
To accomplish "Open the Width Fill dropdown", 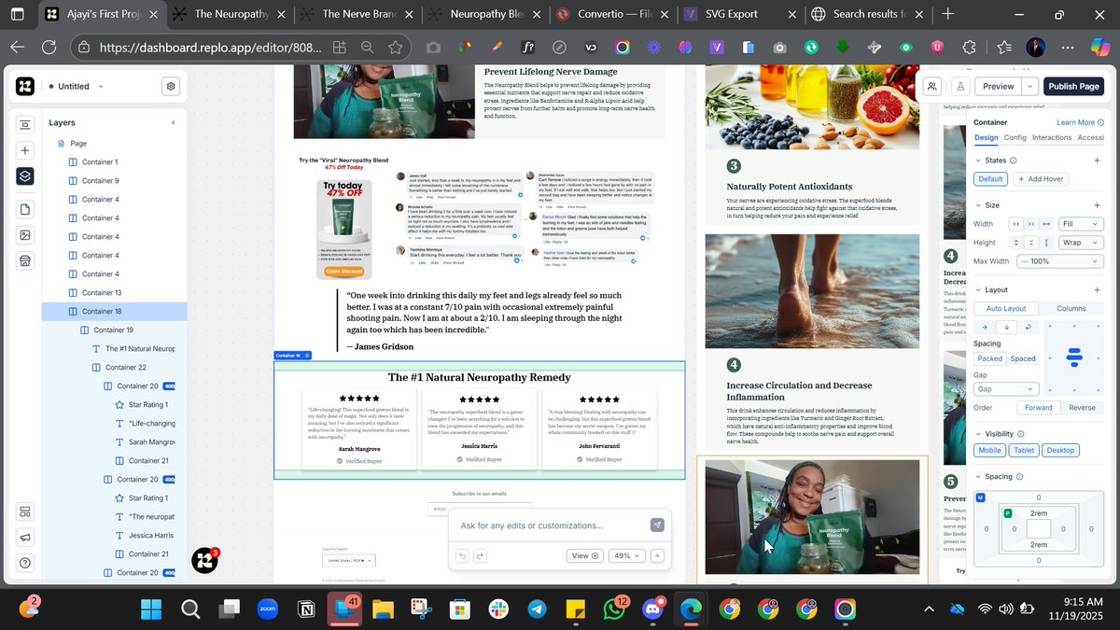I will click(1081, 223).
